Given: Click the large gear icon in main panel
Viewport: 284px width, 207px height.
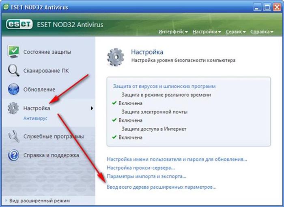Looking at the screenshot, I should pos(116,57).
